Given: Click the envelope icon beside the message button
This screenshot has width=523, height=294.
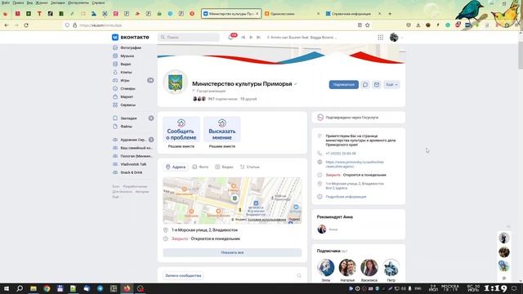Looking at the screenshot, I should 377,85.
